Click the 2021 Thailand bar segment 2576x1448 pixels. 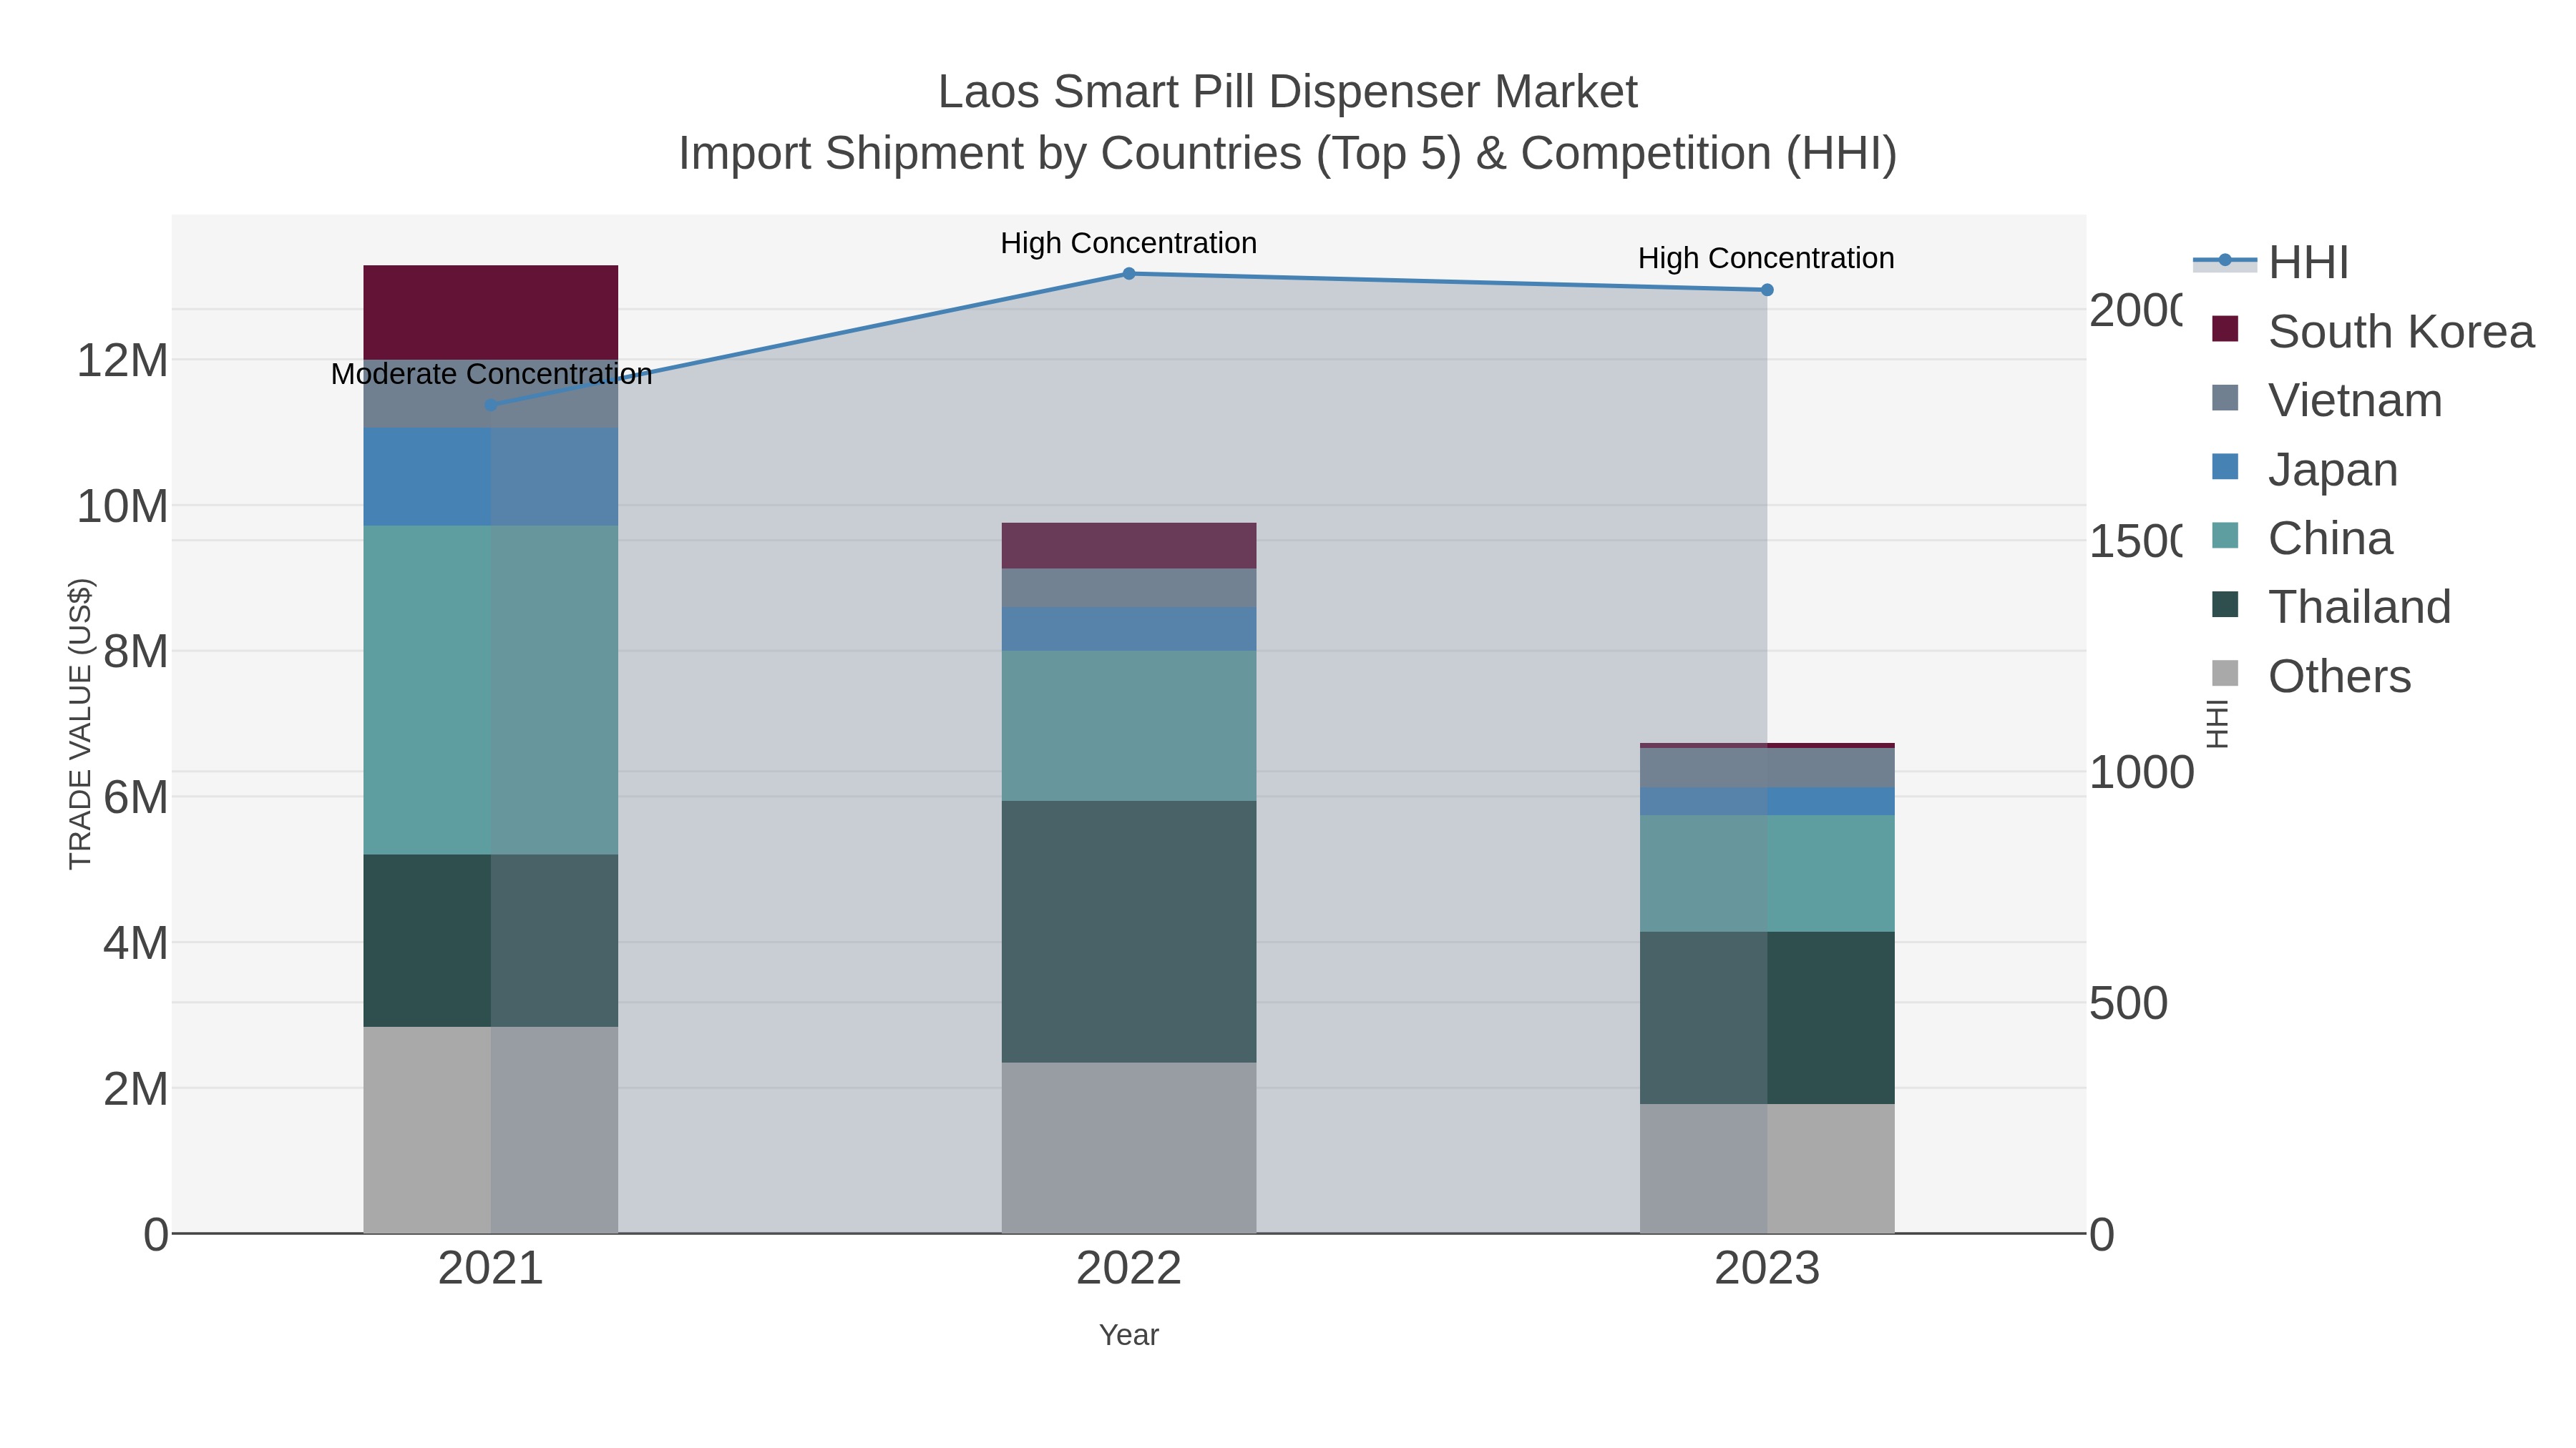click(x=490, y=940)
